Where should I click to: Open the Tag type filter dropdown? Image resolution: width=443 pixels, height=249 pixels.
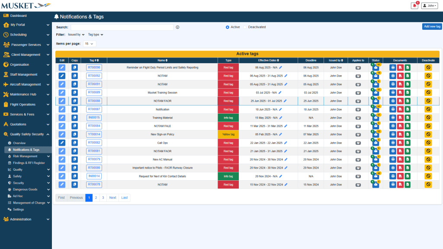pyautogui.click(x=95, y=35)
